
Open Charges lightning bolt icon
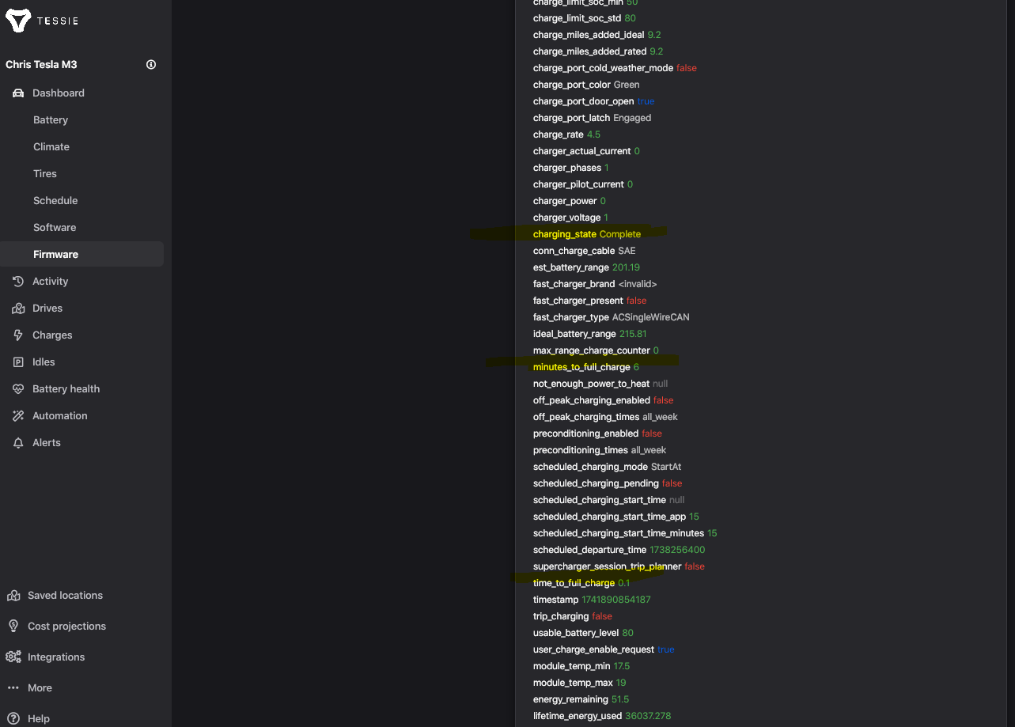18,335
